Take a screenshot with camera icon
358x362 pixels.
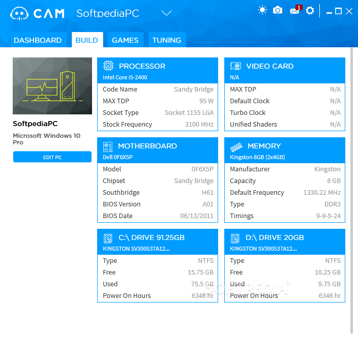coord(277,10)
